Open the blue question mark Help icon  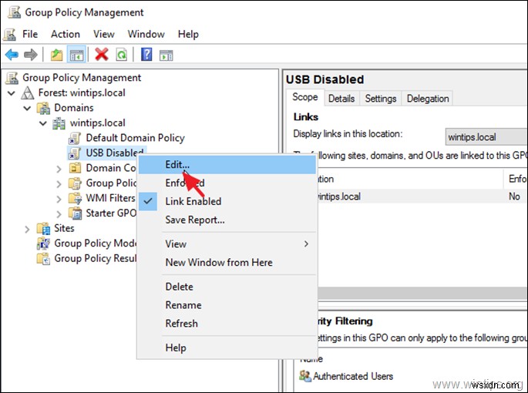(146, 55)
